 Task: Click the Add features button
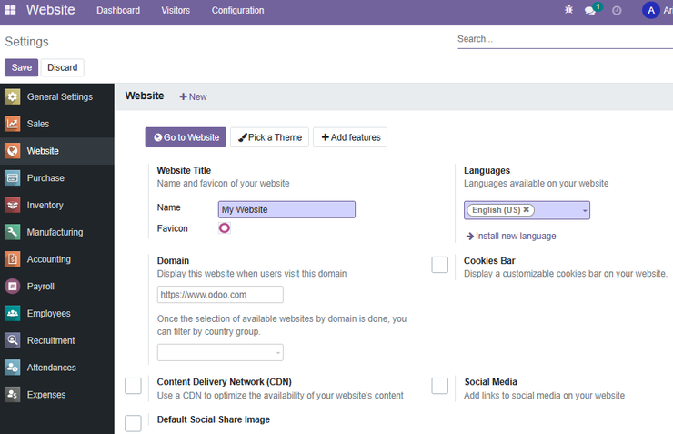tap(350, 137)
